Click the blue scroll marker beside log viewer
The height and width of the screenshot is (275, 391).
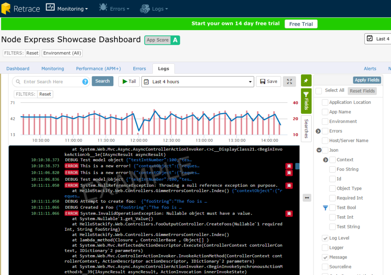click(297, 166)
